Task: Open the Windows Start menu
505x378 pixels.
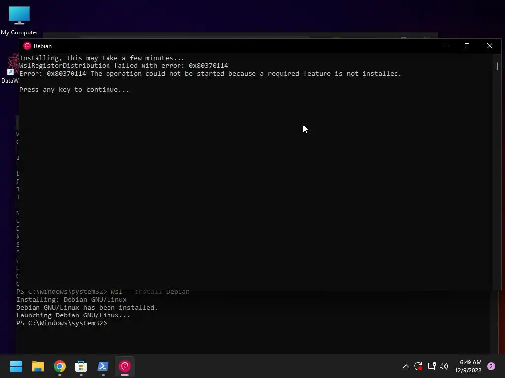Action: [16, 366]
